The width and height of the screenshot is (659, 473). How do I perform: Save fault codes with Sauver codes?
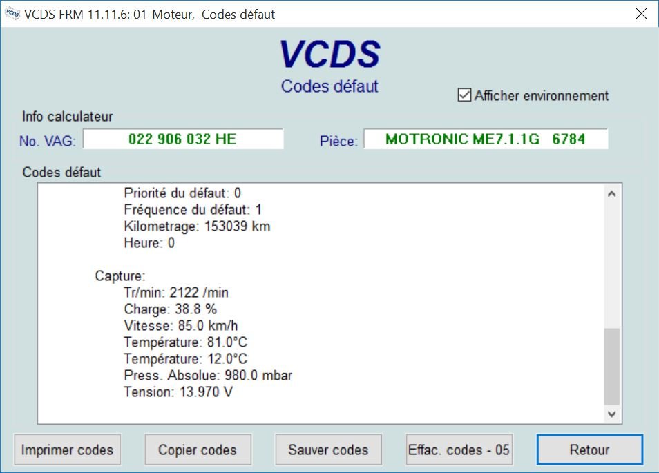point(328,450)
